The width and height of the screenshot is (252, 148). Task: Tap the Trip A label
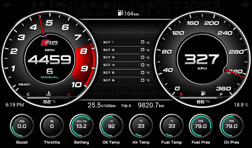point(126,106)
